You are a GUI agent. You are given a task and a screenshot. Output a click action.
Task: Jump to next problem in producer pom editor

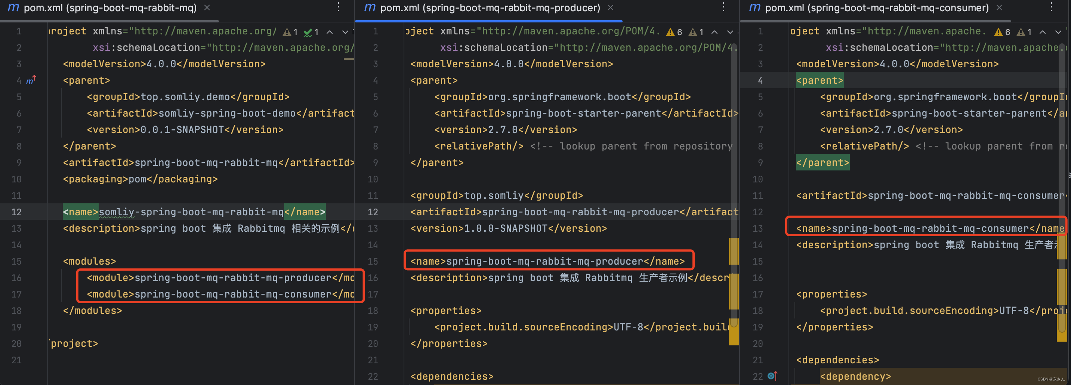(x=730, y=32)
